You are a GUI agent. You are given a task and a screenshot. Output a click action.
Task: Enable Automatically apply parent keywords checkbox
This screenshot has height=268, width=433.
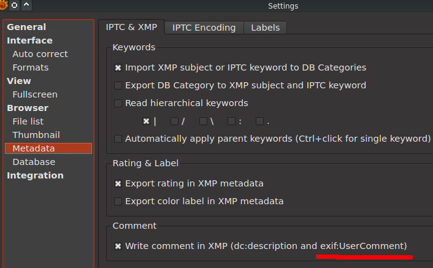[x=118, y=139]
